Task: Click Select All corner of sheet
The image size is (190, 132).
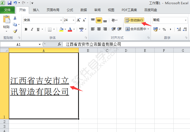Action: point(4,50)
